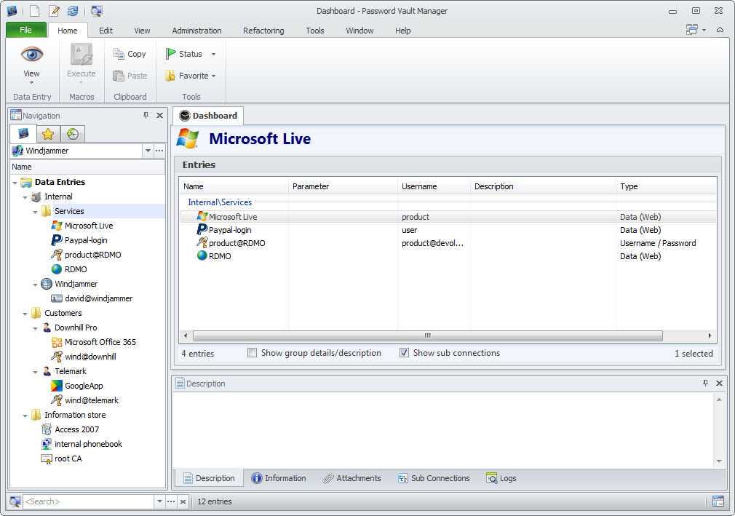
Task: Click the Paste clipboard button
Action: pyautogui.click(x=130, y=76)
